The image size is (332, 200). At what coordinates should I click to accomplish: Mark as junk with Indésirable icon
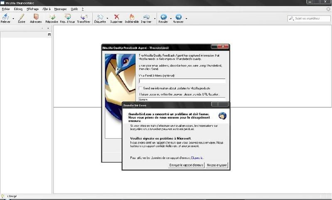click(132, 17)
